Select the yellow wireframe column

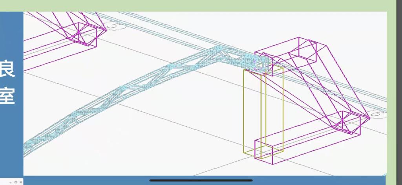point(244,113)
